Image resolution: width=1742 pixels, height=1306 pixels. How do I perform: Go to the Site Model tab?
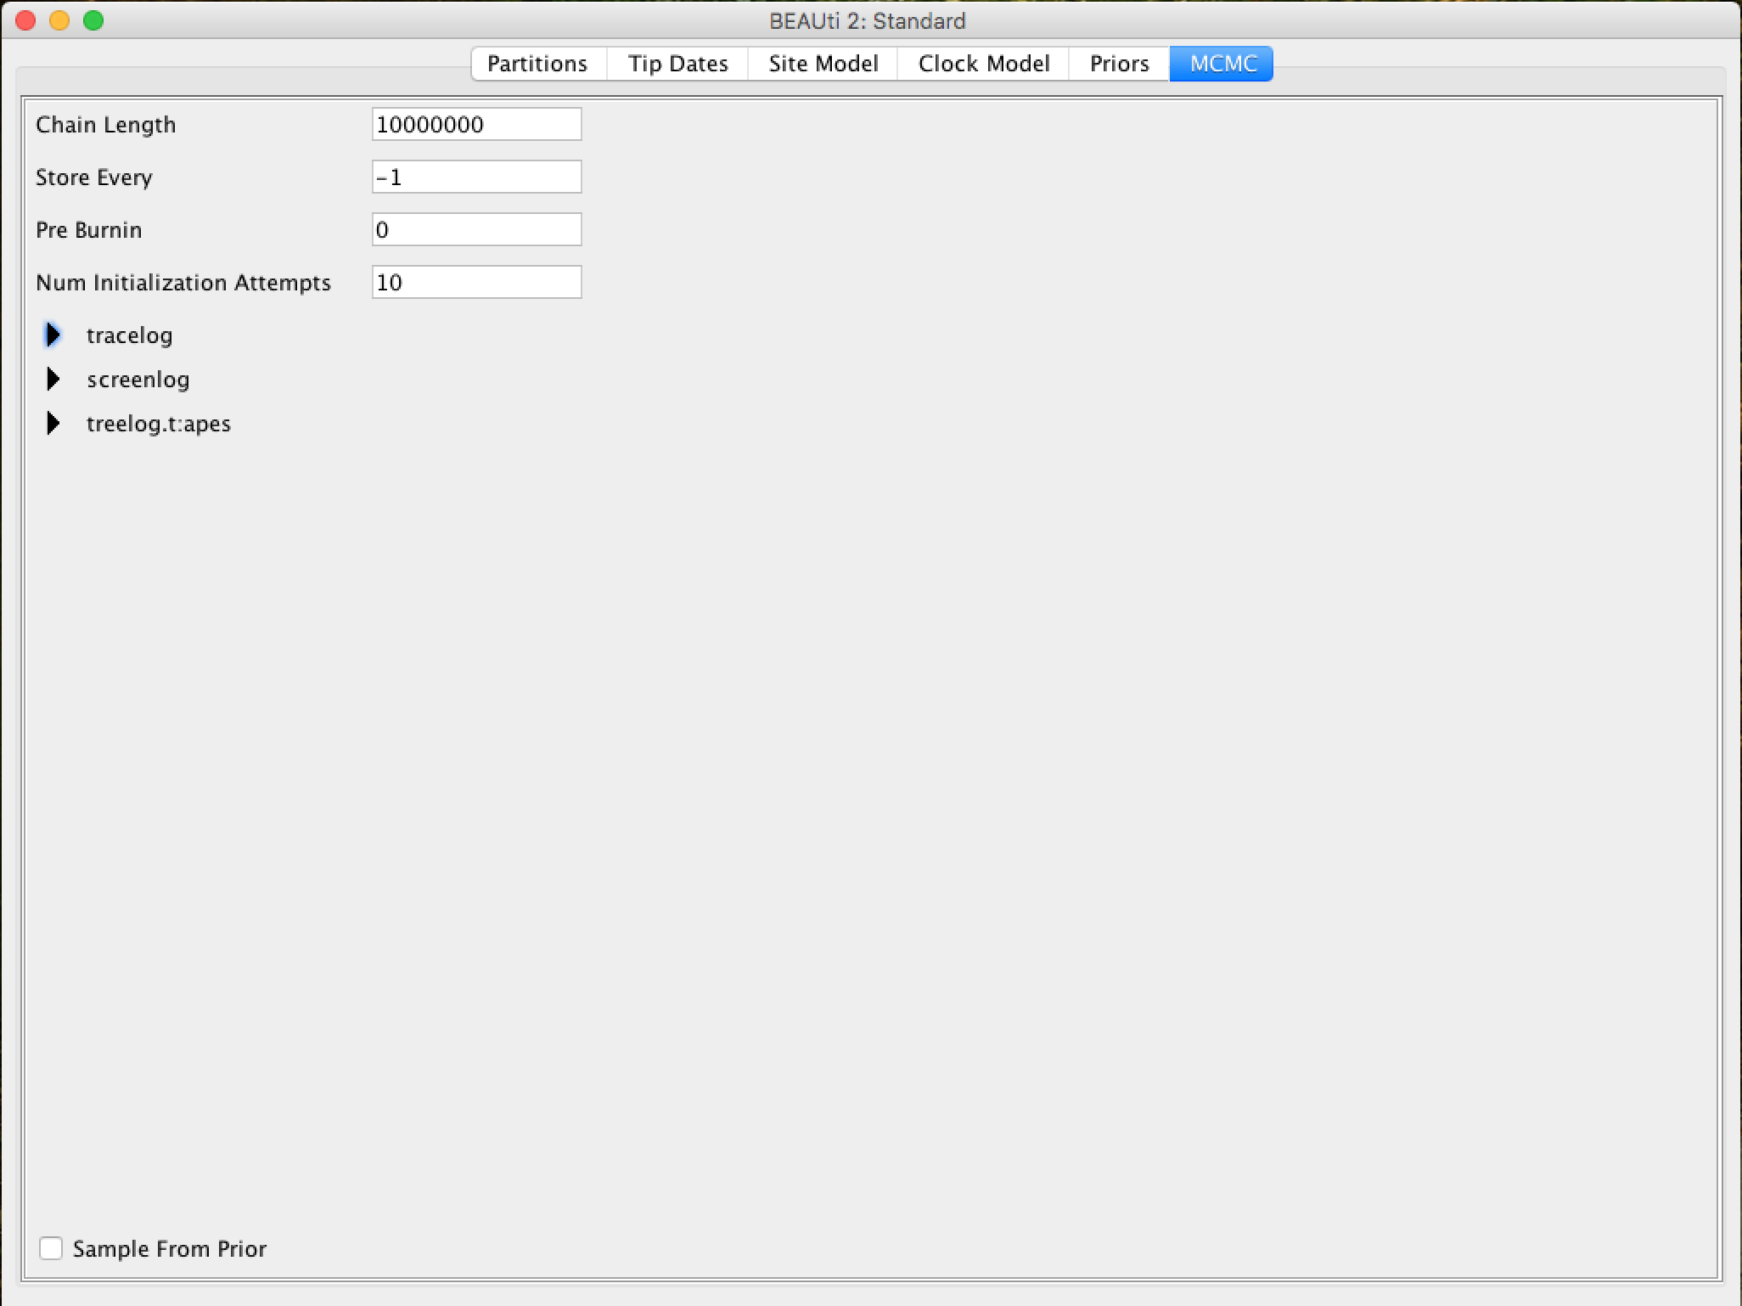(x=823, y=64)
